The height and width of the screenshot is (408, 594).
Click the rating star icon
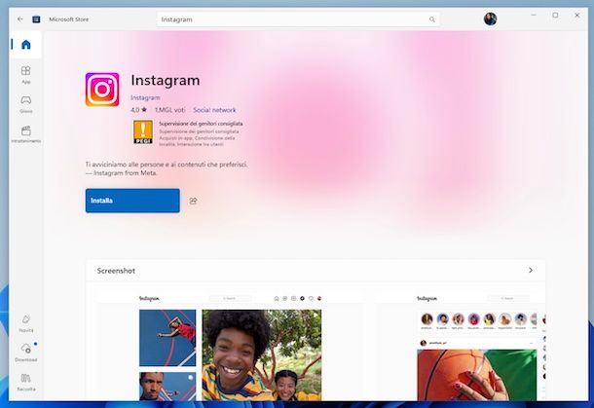tap(144, 109)
